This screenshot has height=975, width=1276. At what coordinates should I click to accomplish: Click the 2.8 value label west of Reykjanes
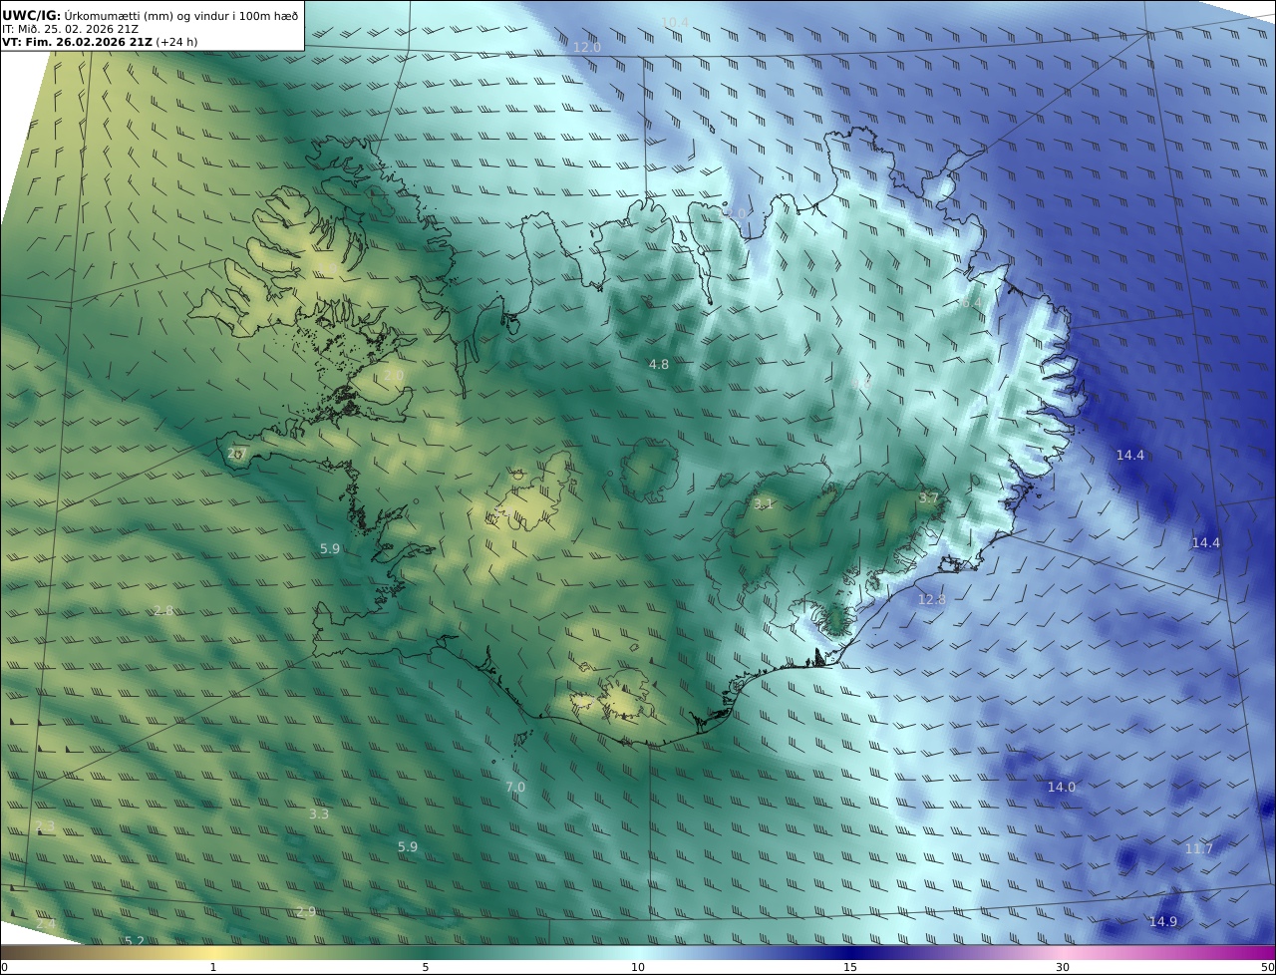pos(163,610)
